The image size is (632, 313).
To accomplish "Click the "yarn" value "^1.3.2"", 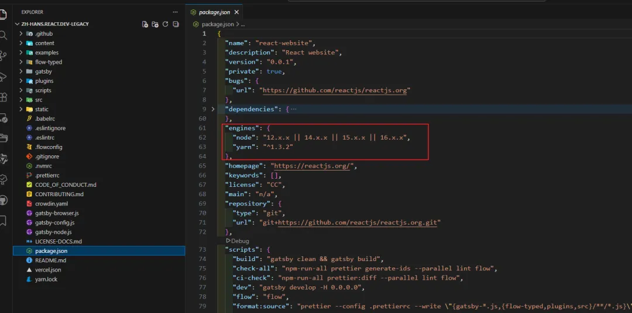I will point(278,147).
